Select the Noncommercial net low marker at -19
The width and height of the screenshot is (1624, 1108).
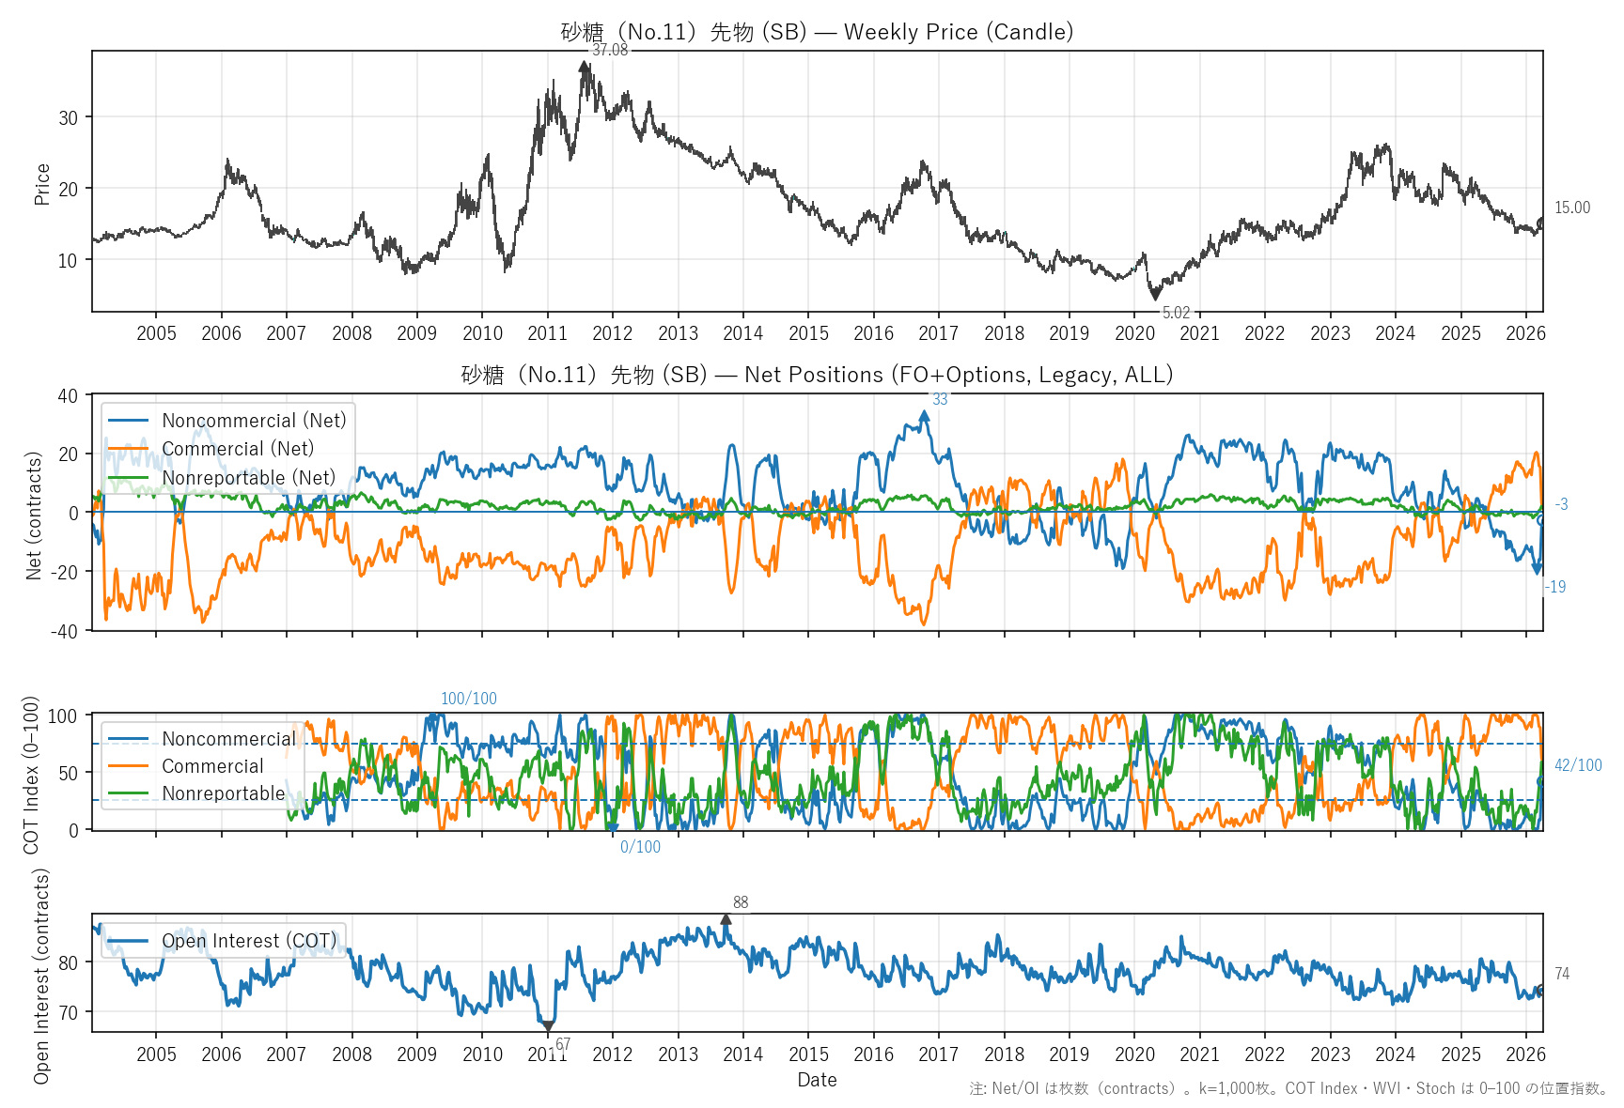[x=1537, y=569]
